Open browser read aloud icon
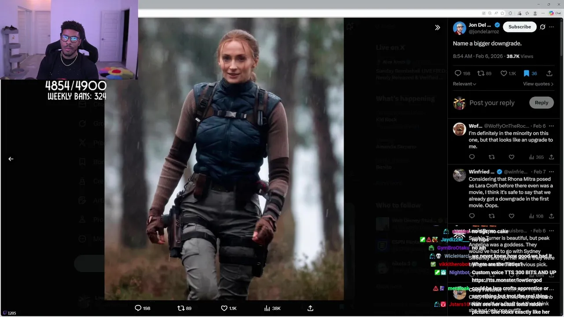This screenshot has height=317, width=564. point(496,13)
